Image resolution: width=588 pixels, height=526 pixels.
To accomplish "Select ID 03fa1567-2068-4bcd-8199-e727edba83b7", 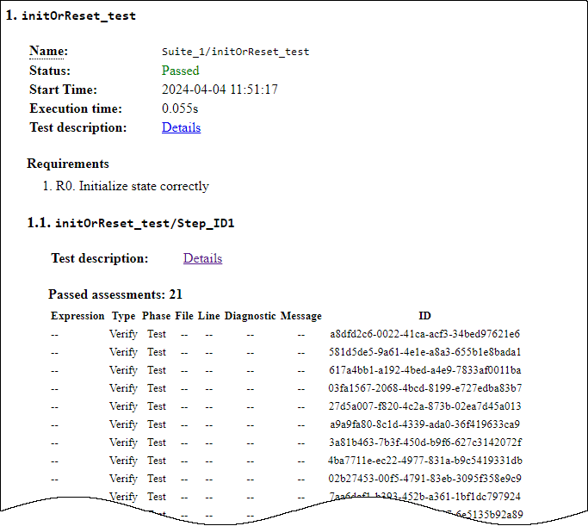I will (425, 388).
